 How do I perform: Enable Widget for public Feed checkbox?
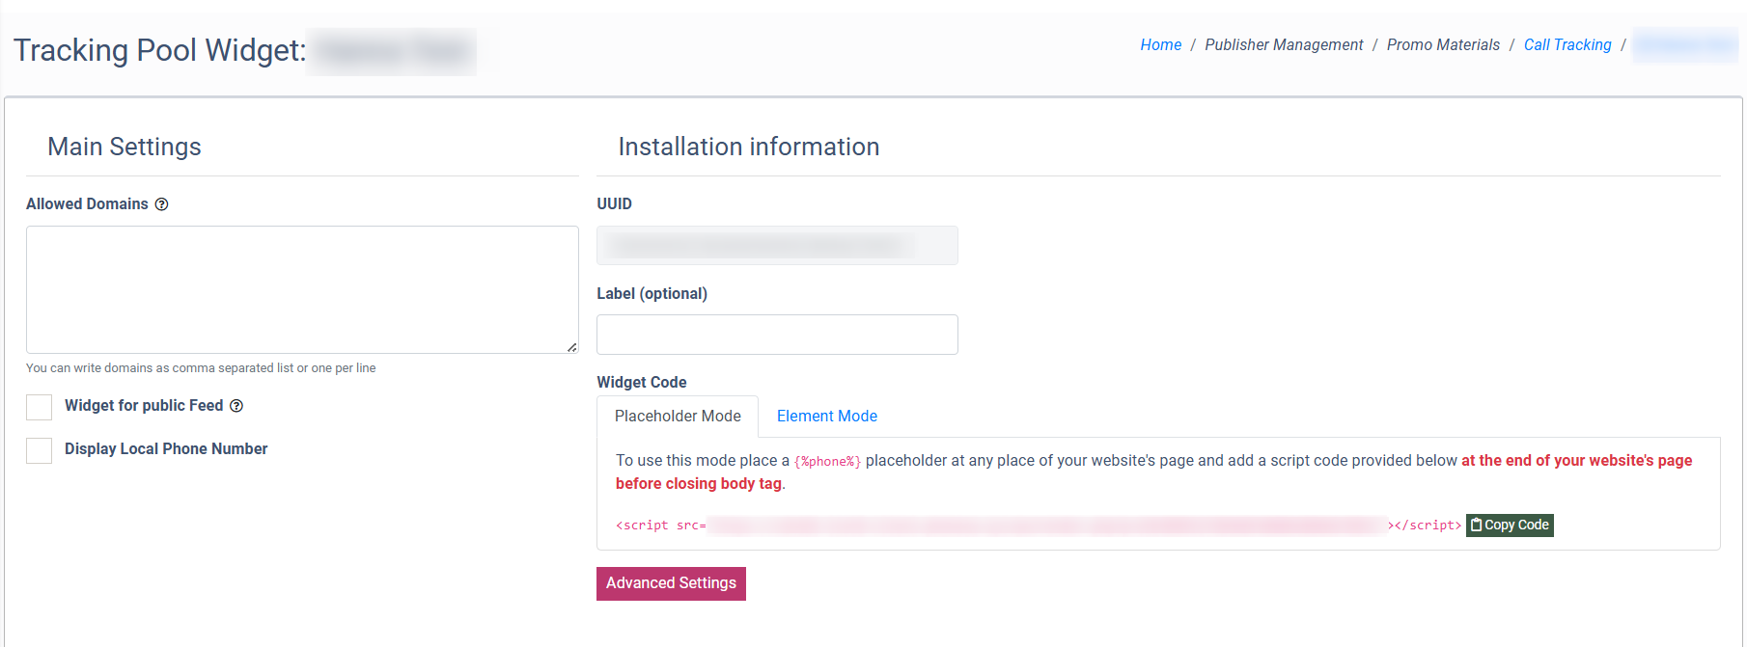point(39,407)
